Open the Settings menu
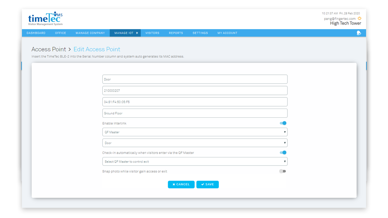Image resolution: width=388 pixels, height=218 pixels. tap(200, 33)
